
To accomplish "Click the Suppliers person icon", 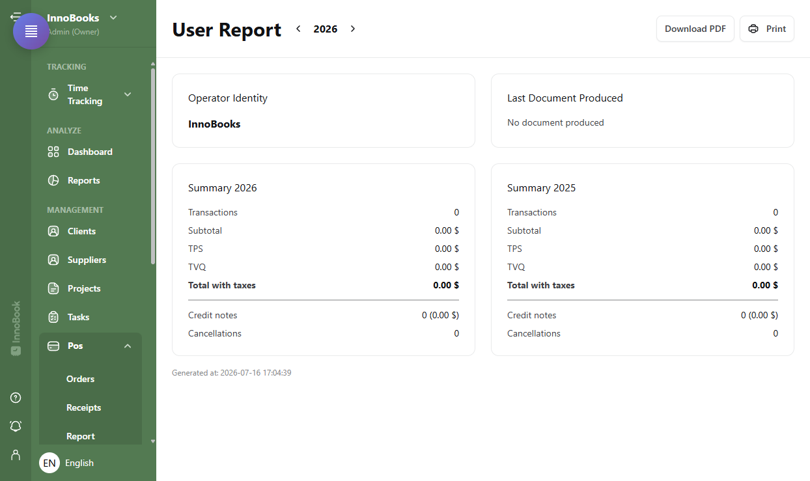I will [x=53, y=260].
